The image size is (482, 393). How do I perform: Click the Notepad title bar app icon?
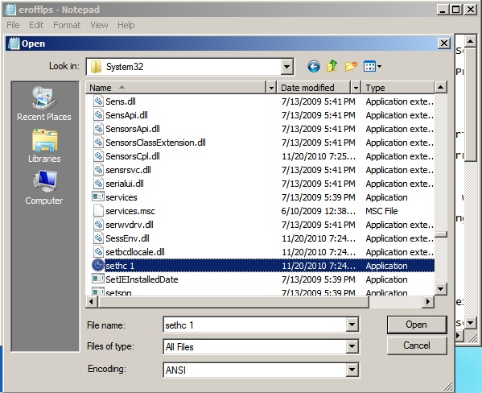pyautogui.click(x=10, y=10)
